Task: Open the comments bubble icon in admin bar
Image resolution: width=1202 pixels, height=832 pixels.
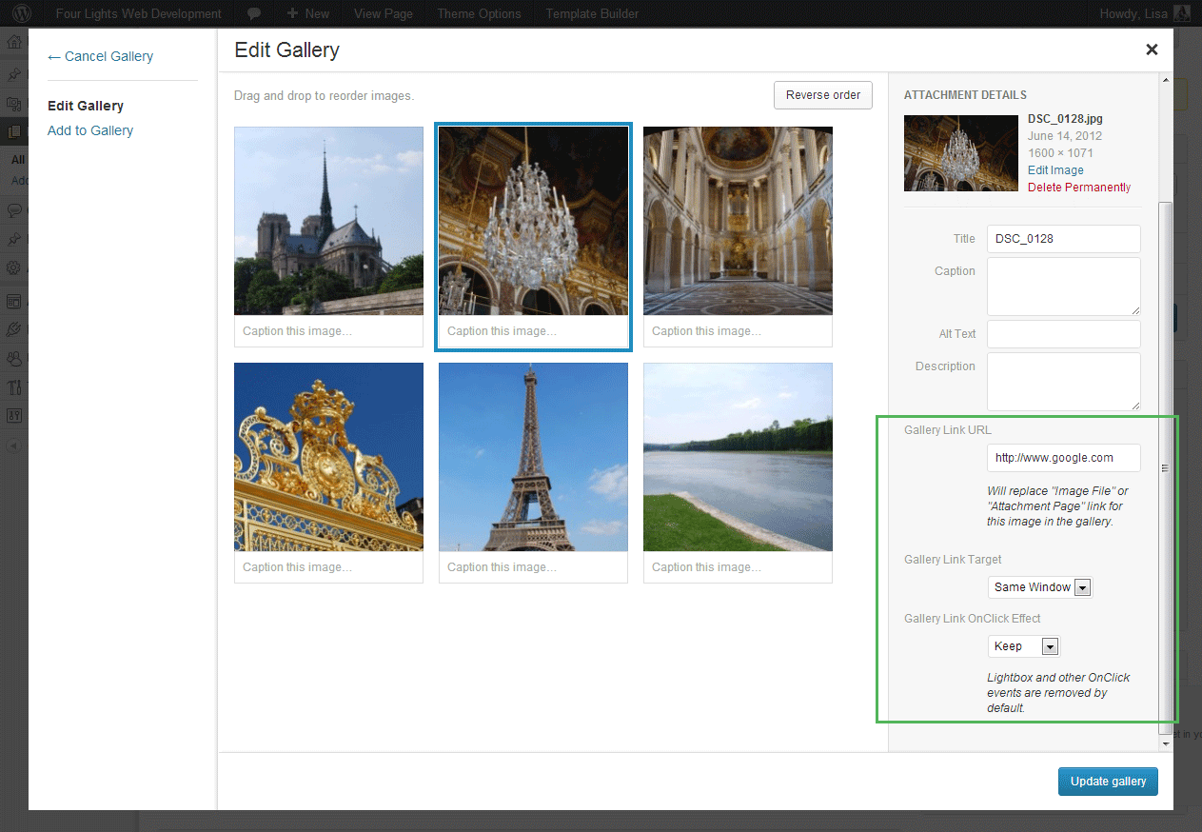Action: click(x=254, y=13)
